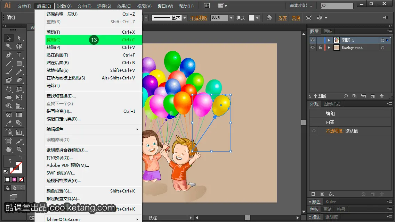Choose 查找和替换(E)... menu entry

[x=94, y=96]
